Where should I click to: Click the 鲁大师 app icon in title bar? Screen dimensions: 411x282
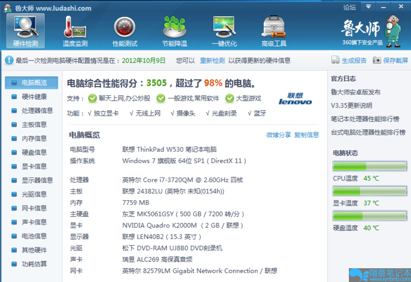pos(8,8)
